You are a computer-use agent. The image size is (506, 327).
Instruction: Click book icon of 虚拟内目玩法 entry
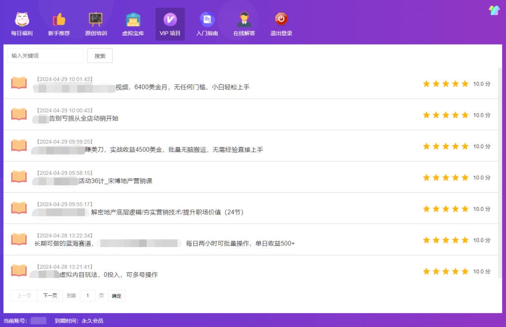coord(19,271)
